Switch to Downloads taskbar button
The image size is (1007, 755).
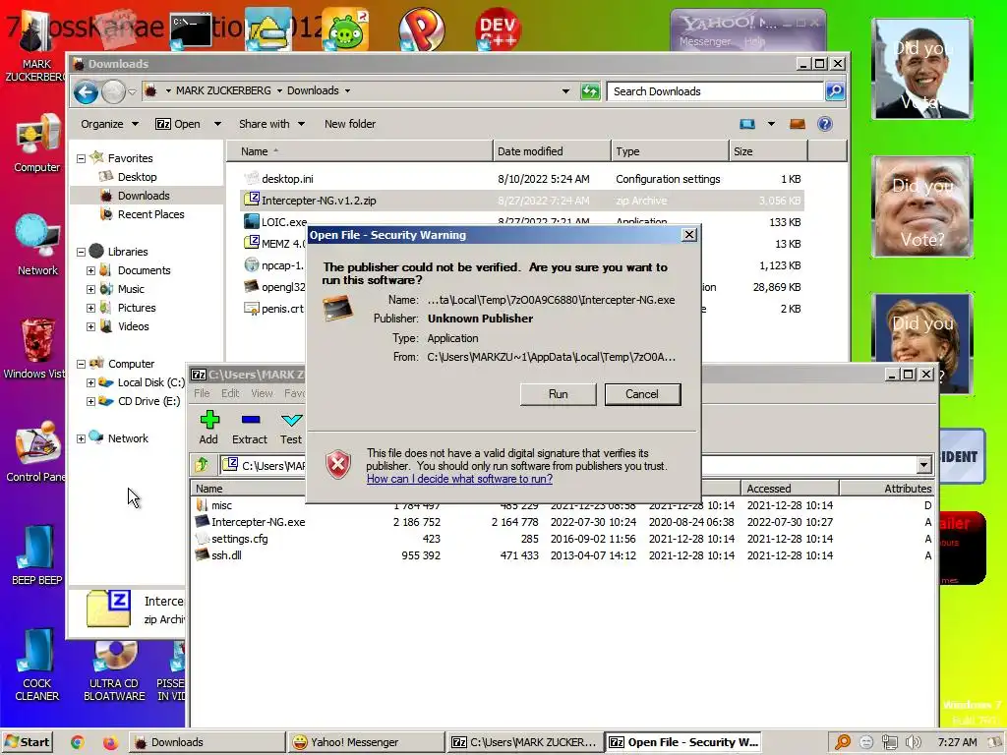pos(207,742)
